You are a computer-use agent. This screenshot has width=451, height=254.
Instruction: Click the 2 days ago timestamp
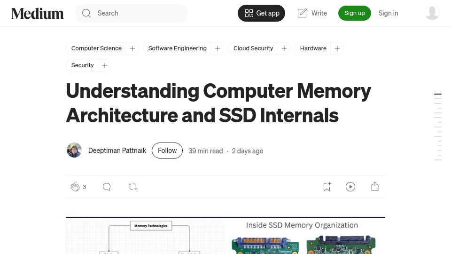[248, 151]
